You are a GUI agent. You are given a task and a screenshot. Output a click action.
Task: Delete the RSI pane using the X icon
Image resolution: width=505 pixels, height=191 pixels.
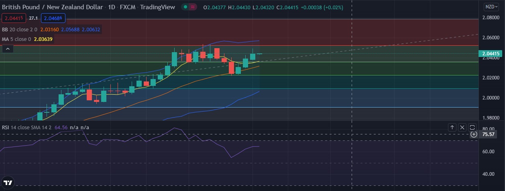(462, 127)
